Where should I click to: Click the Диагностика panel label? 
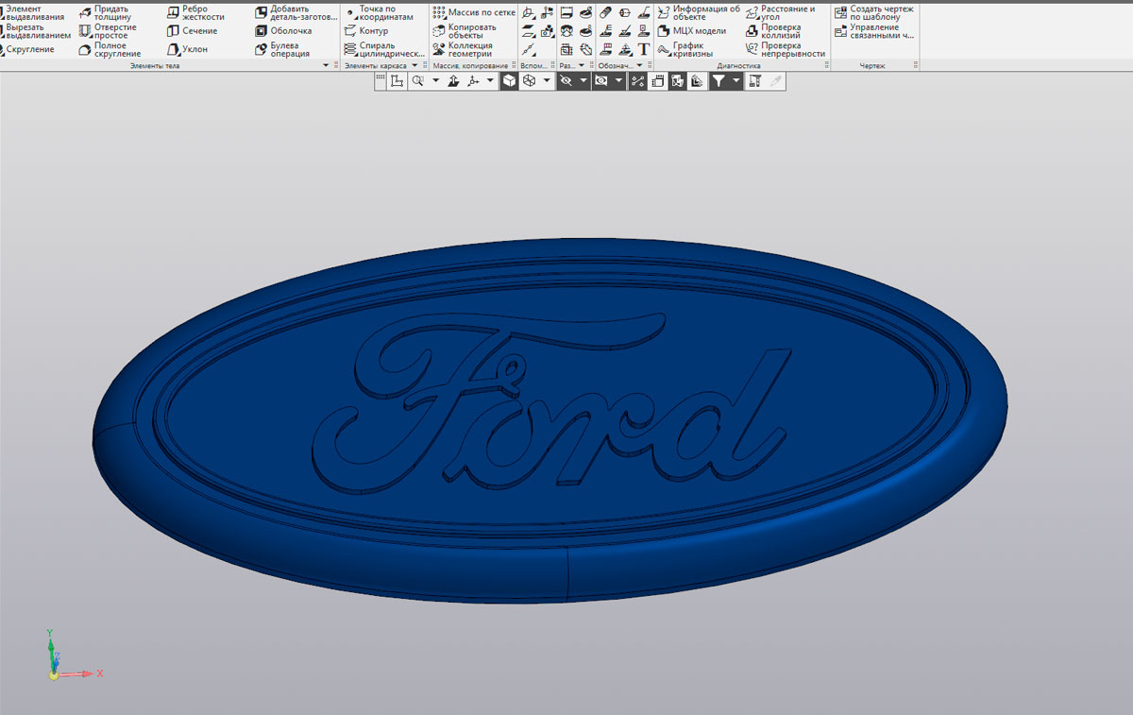click(738, 66)
